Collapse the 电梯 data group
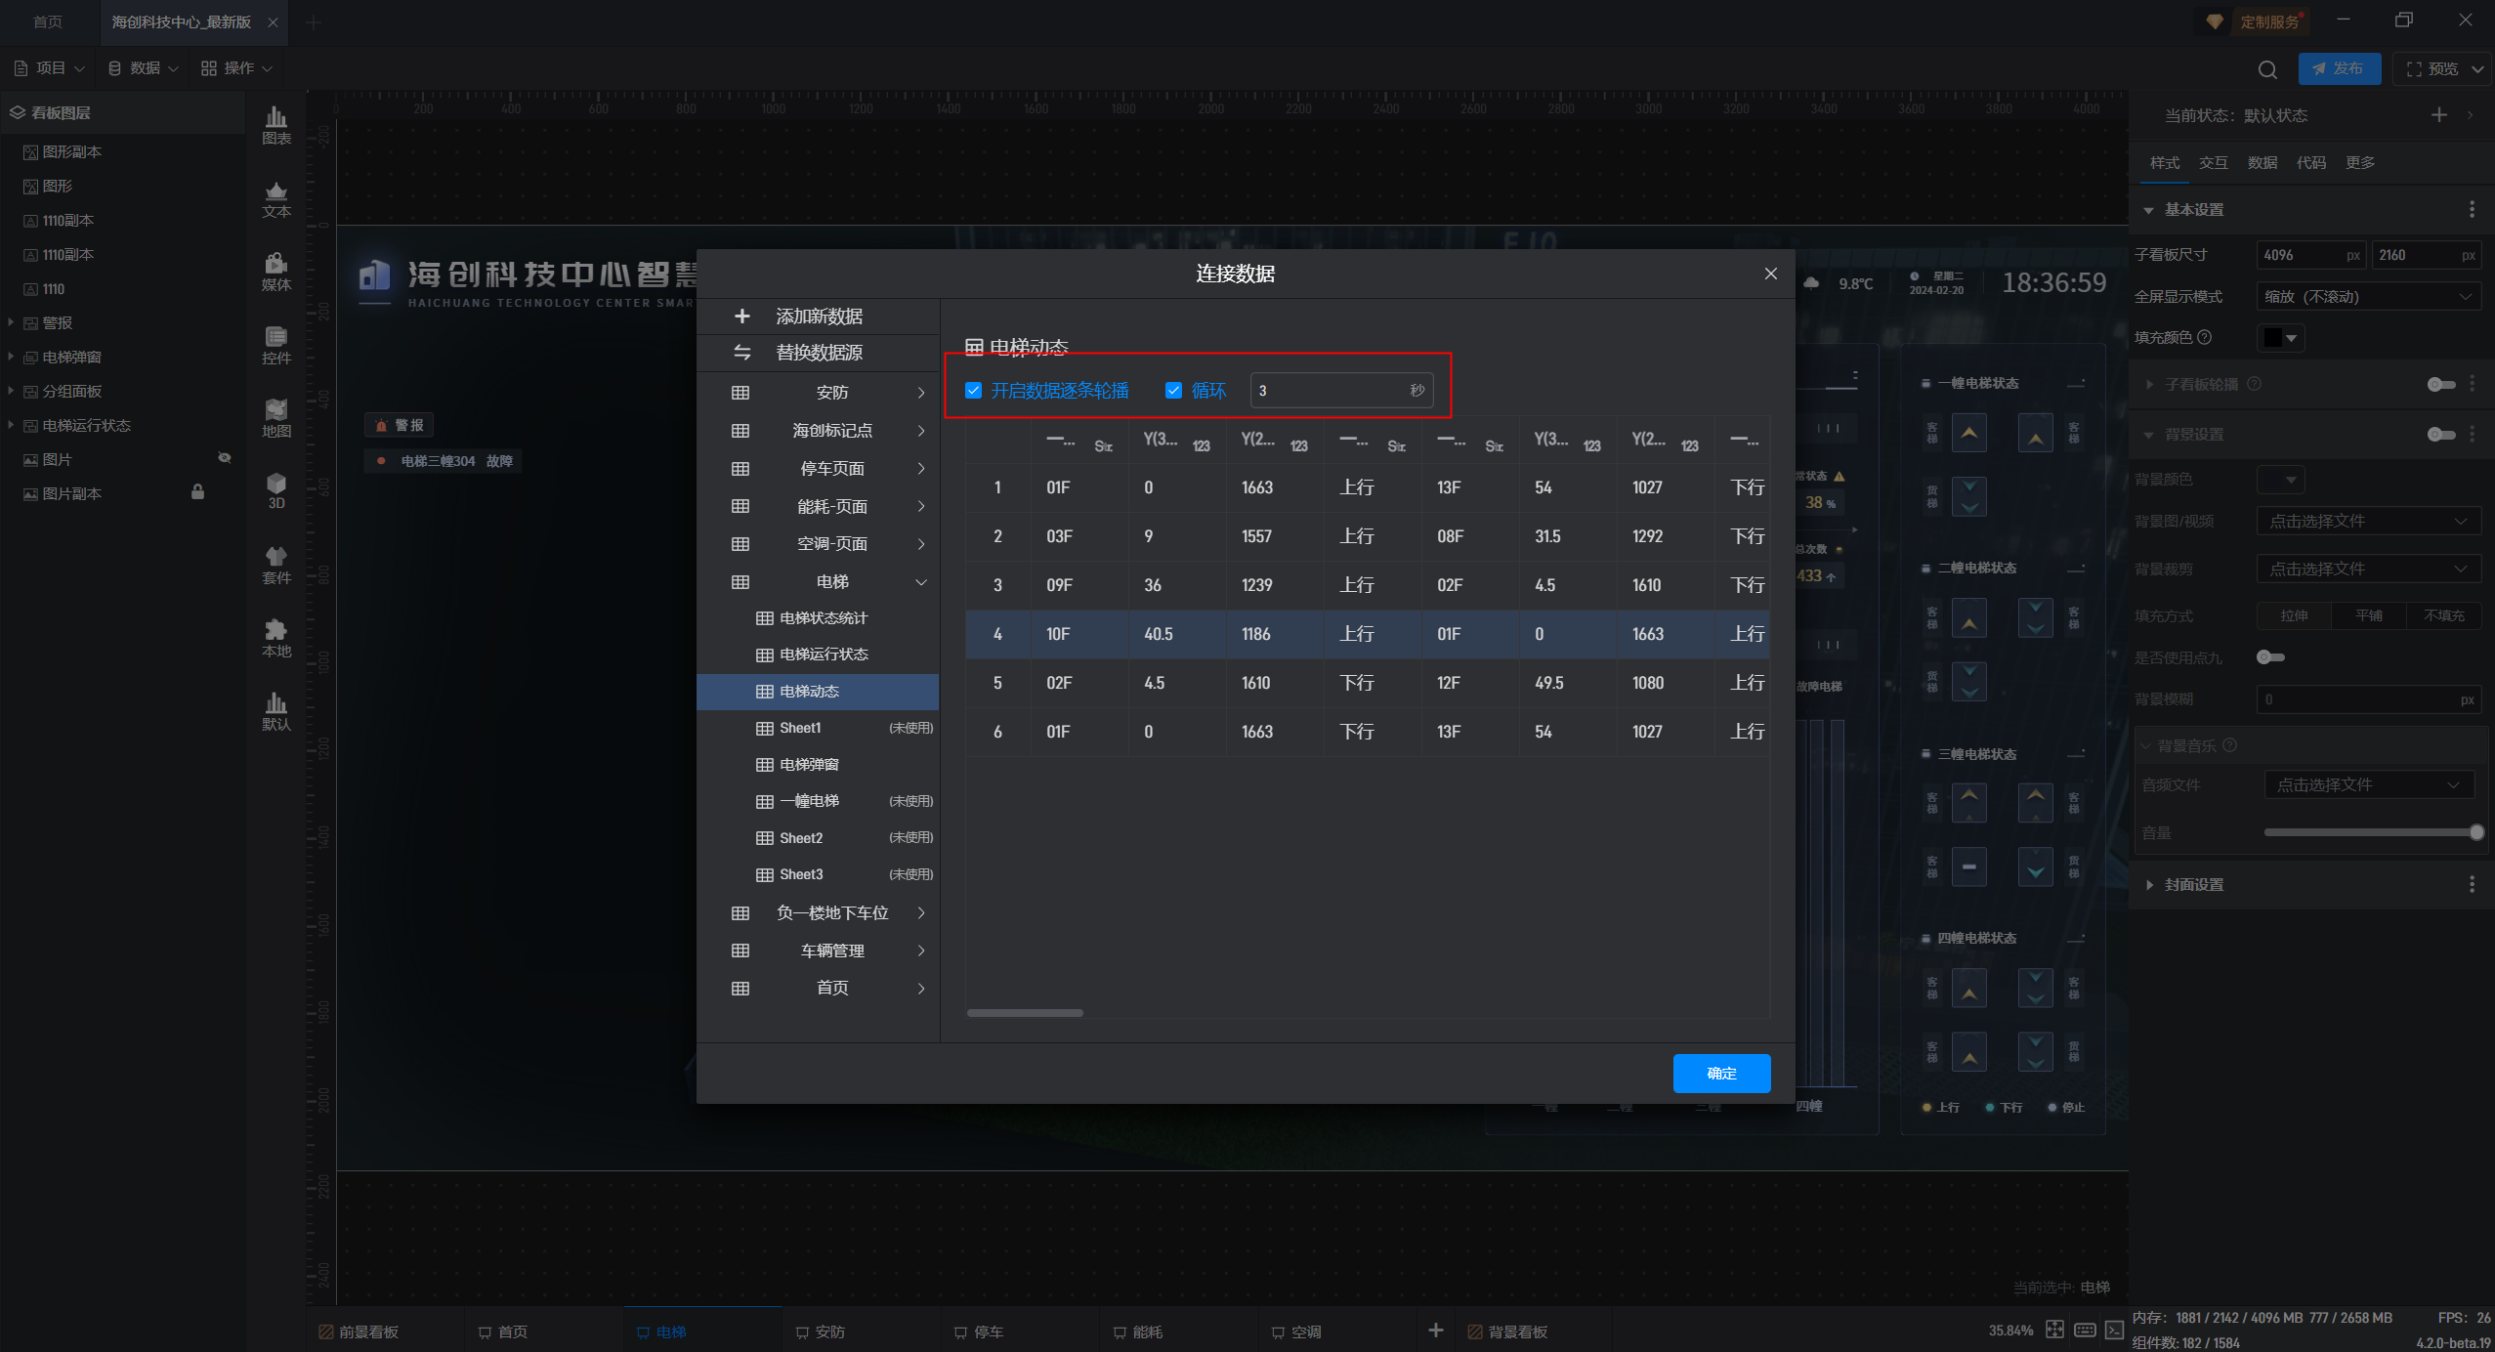This screenshot has height=1352, width=2495. pyautogui.click(x=920, y=582)
